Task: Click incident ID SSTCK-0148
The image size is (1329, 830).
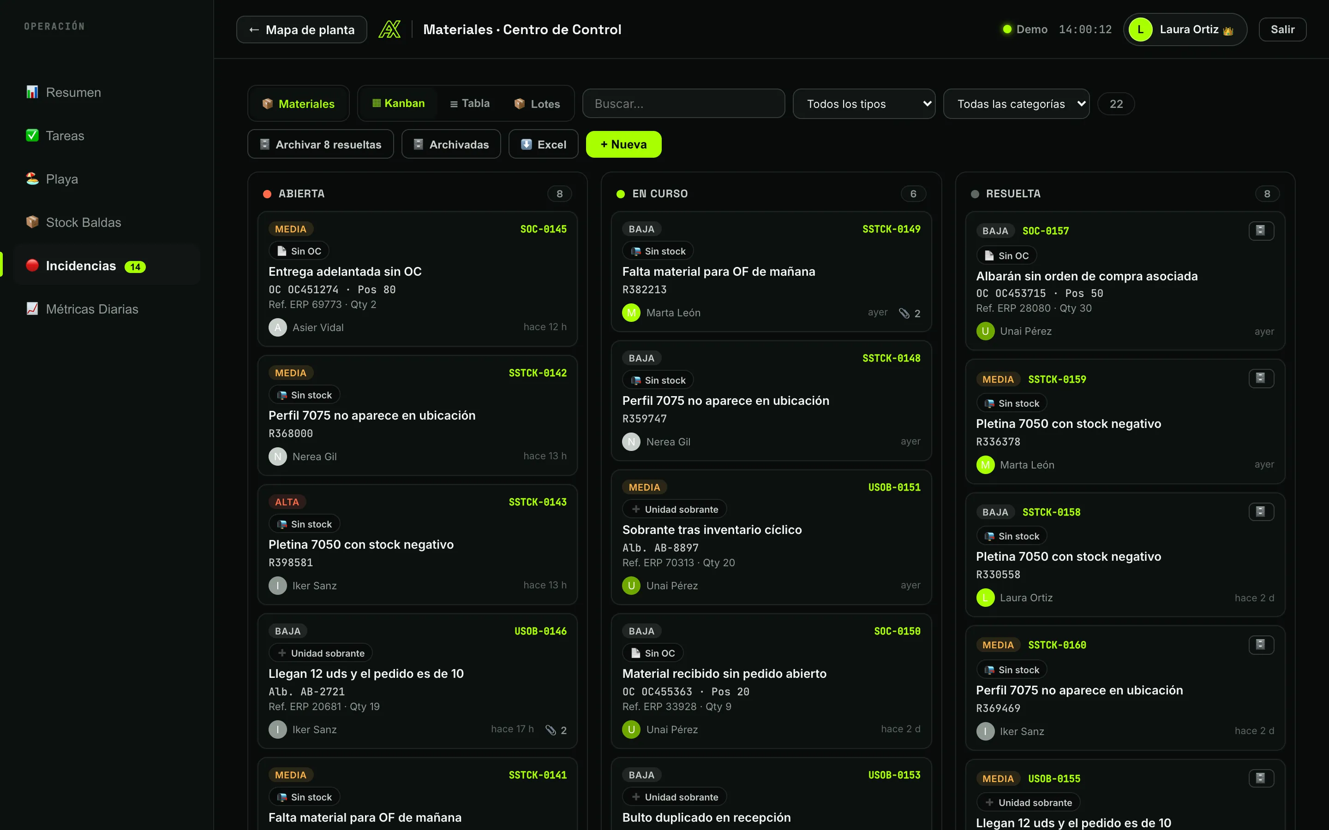Action: pos(892,358)
